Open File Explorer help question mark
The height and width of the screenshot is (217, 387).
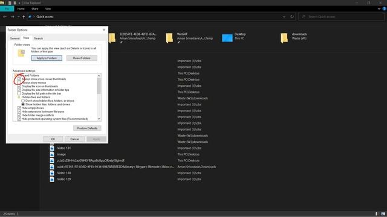point(384,8)
